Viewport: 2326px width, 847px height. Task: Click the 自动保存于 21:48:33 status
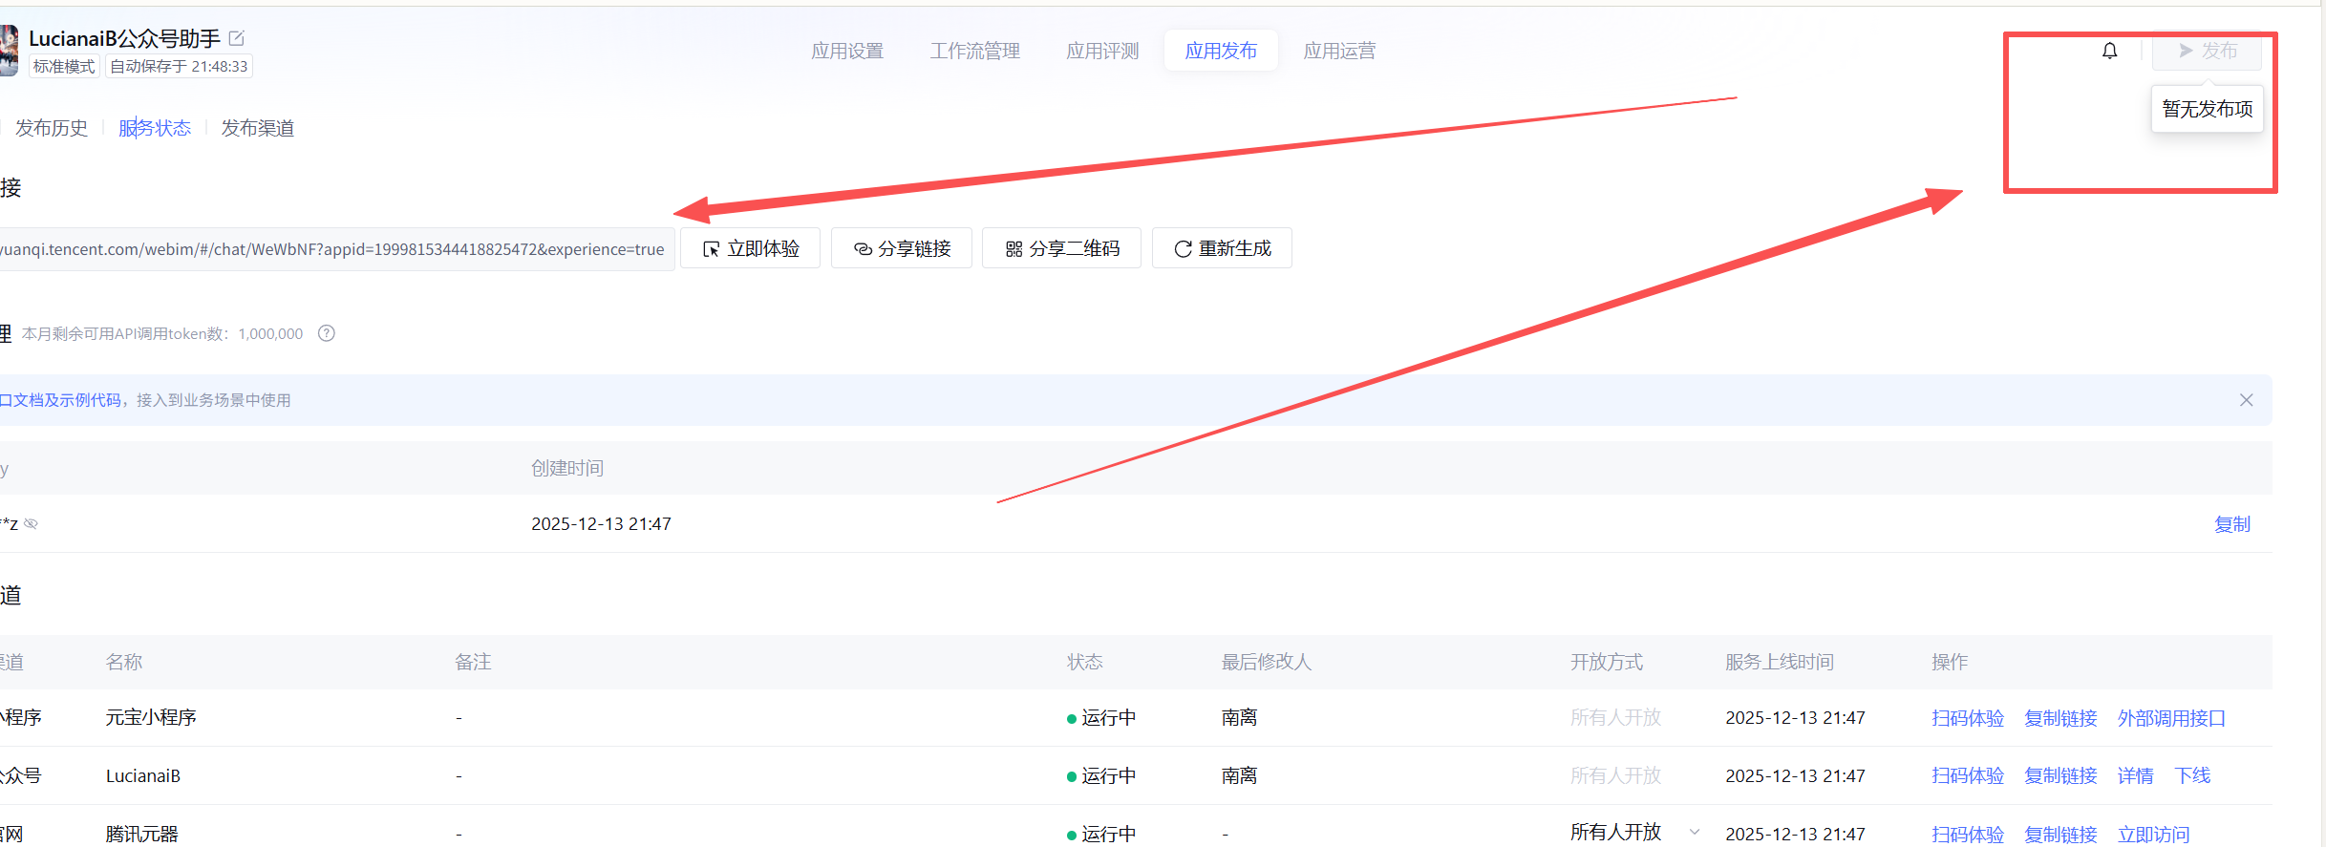pos(179,66)
